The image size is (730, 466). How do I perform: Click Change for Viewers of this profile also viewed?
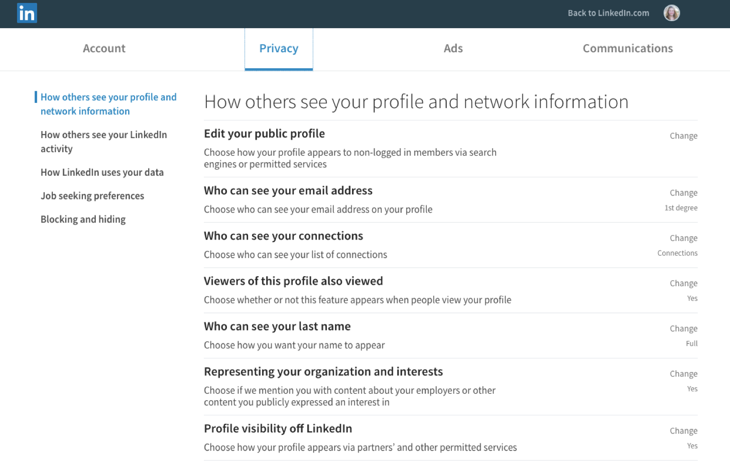pyautogui.click(x=683, y=284)
